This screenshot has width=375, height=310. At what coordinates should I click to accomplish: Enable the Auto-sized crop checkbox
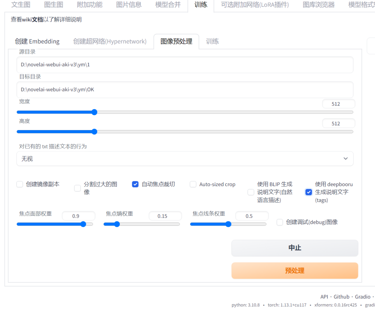click(193, 184)
